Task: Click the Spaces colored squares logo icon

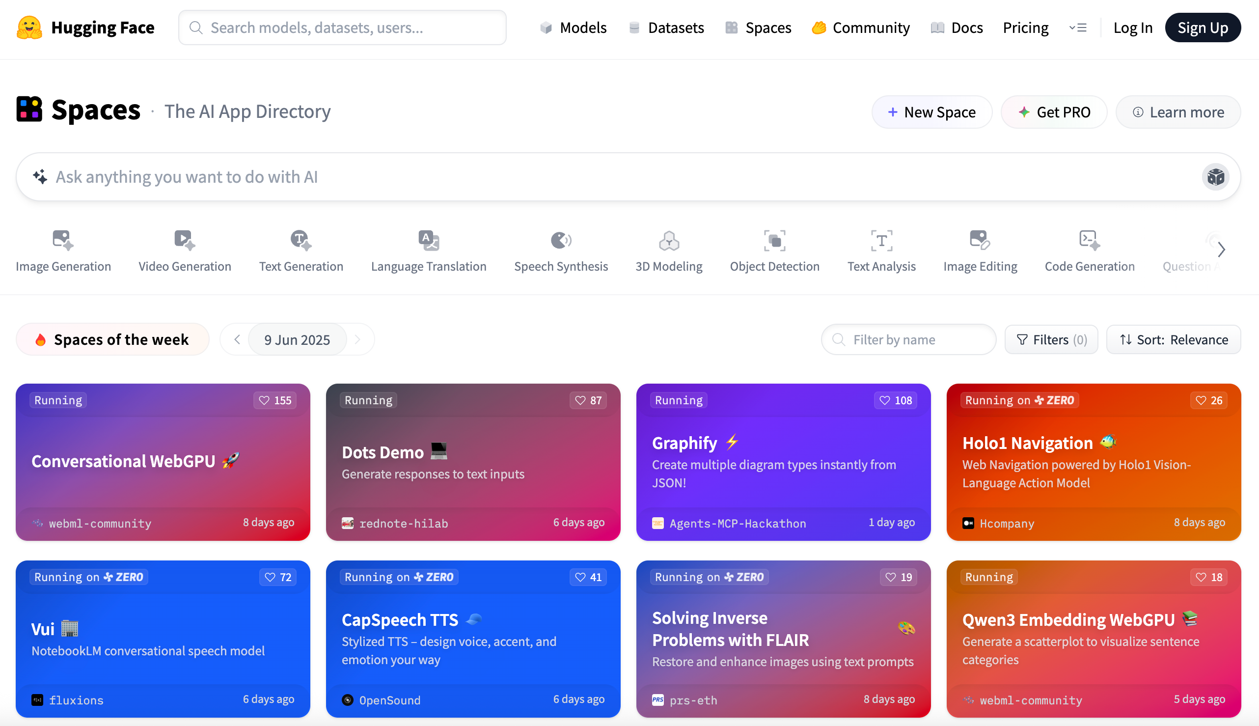Action: 29,109
